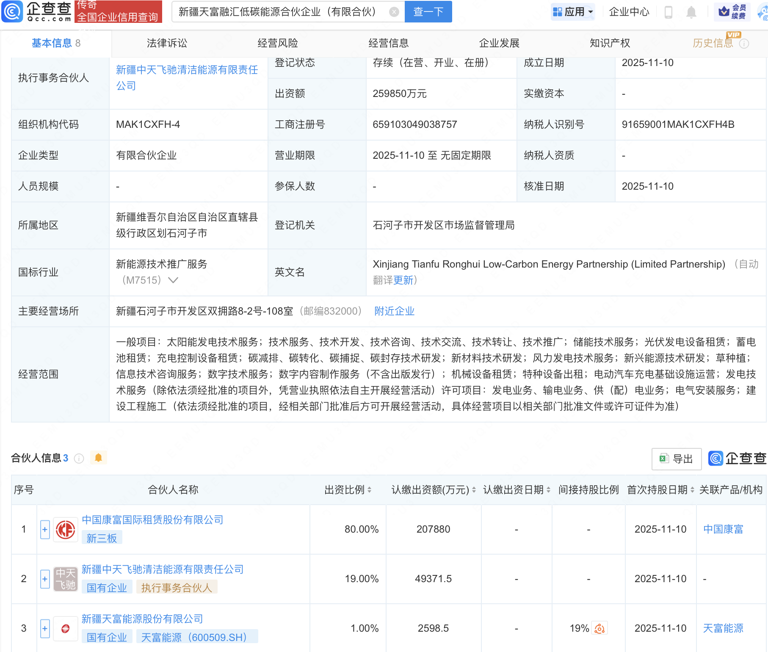Switch to the 知识产权 tab
This screenshot has height=652, width=768.
click(x=609, y=43)
